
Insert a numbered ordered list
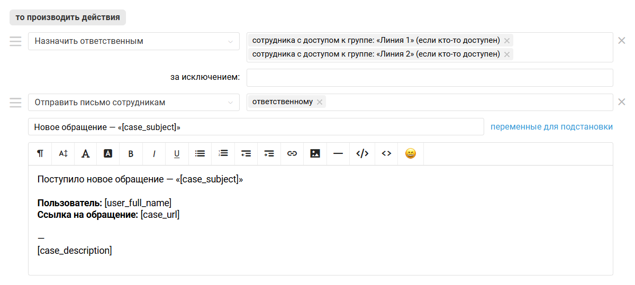(223, 154)
